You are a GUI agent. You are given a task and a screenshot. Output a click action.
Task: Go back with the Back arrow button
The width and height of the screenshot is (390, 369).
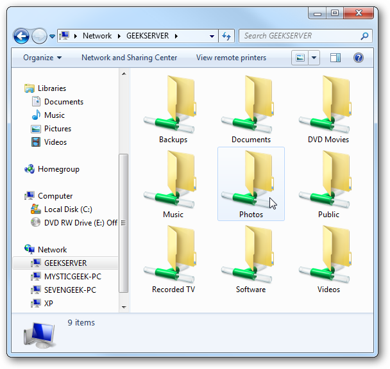click(21, 36)
